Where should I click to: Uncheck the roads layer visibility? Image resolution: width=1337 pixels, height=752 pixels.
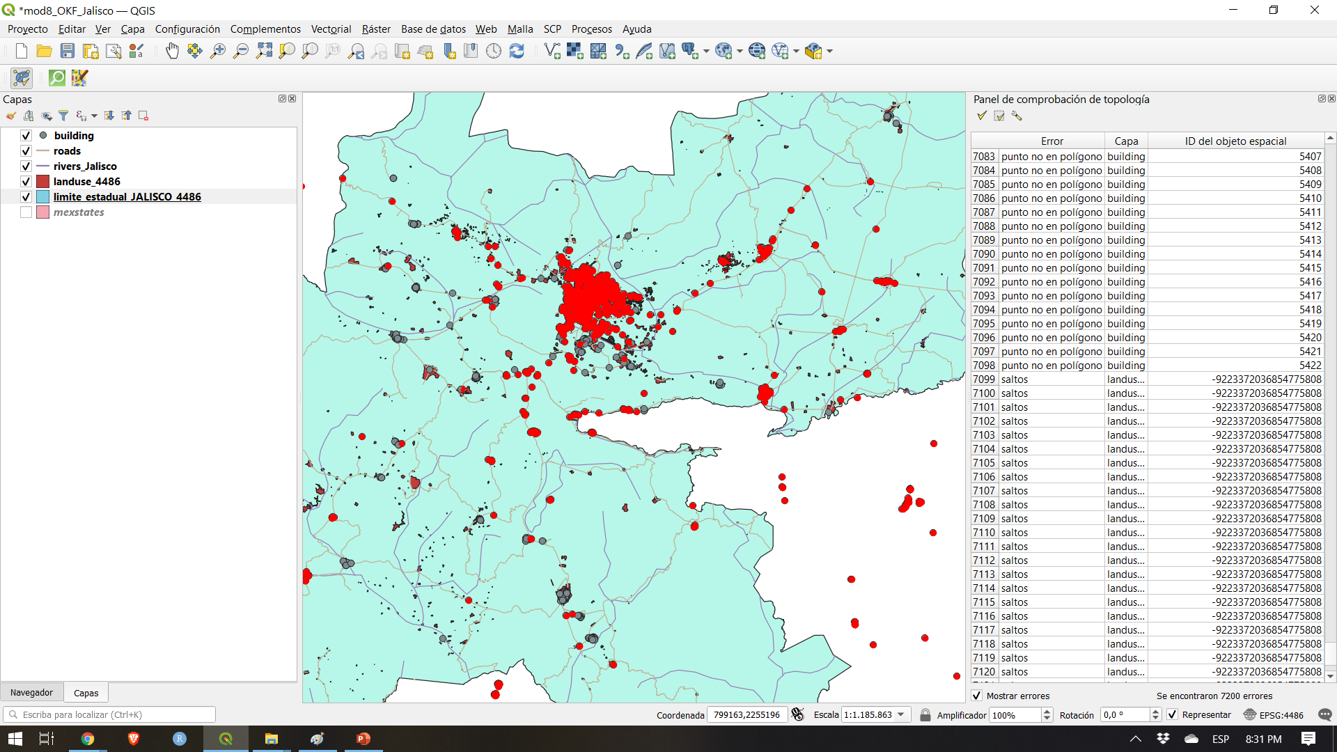[x=26, y=151]
